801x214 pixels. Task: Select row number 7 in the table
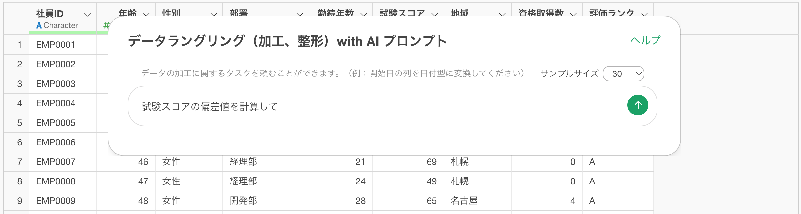20,162
